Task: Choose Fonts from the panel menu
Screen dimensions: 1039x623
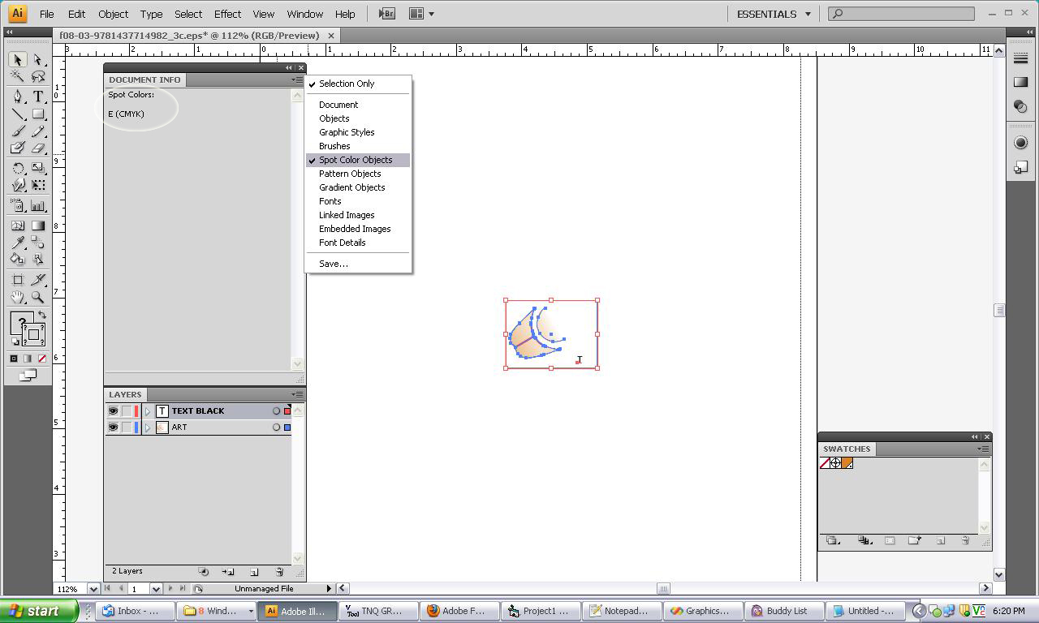Action: [x=358, y=201]
